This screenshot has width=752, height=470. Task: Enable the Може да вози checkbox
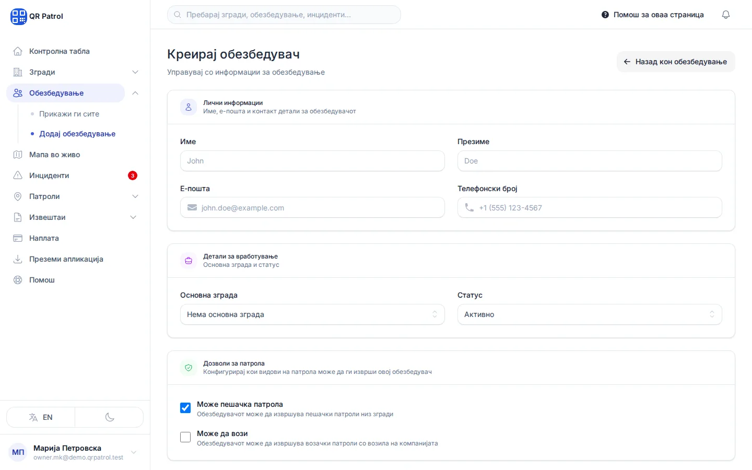click(185, 437)
